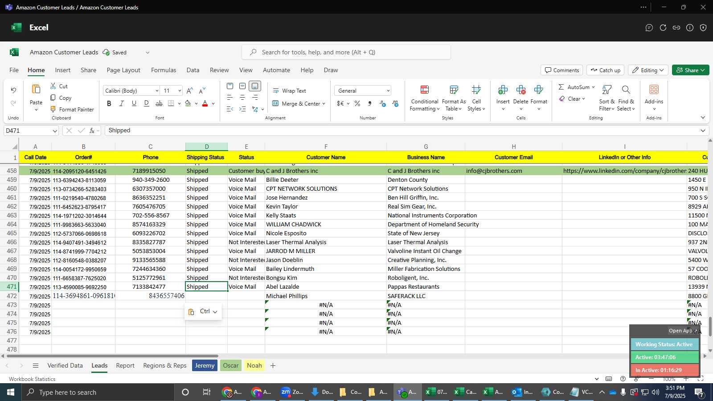Image resolution: width=713 pixels, height=401 pixels.
Task: Click the Decrease Indent icon
Action: point(230,109)
